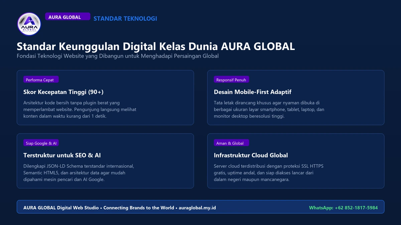The width and height of the screenshot is (401, 225).
Task: Click the WhatsApp number +62 852-1817-5984
Action: [343, 208]
